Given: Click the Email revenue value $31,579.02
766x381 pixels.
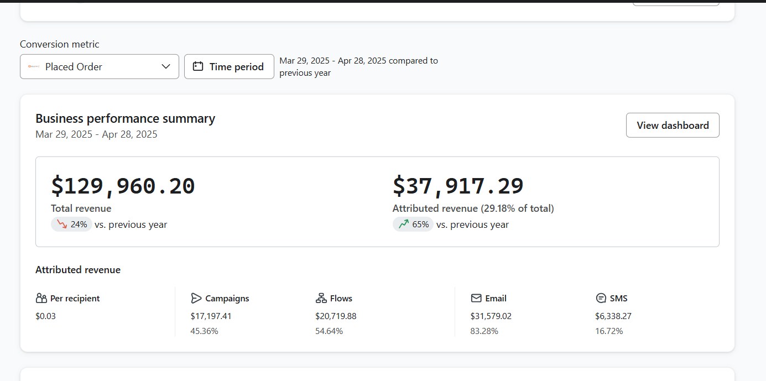Looking at the screenshot, I should (491, 316).
